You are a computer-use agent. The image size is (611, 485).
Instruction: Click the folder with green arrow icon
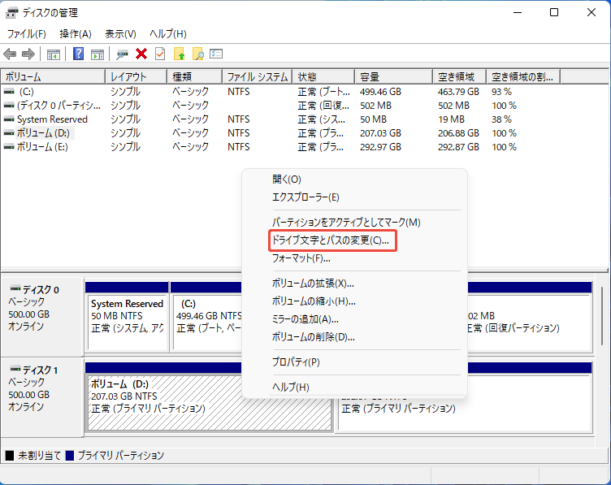(x=180, y=54)
